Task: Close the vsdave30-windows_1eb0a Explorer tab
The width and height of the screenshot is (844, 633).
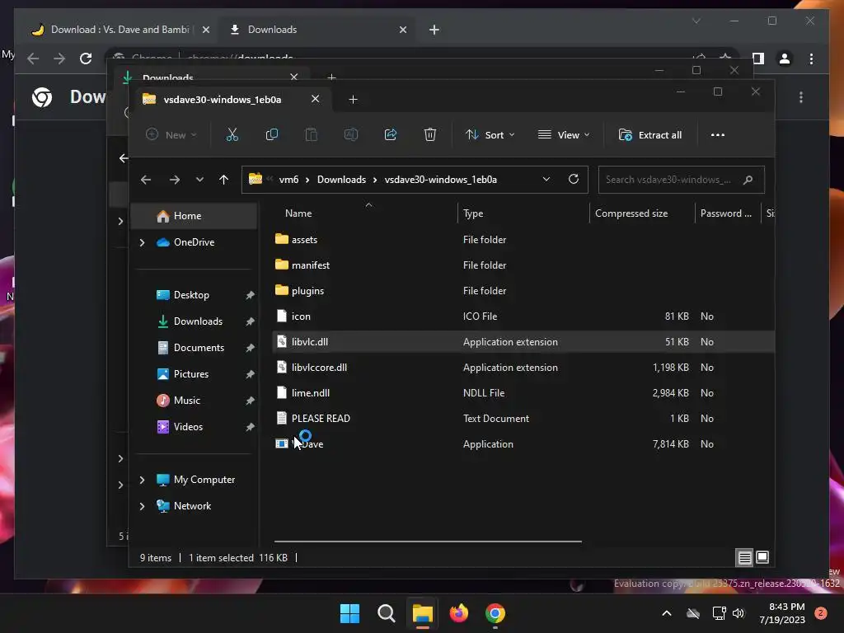Action: [x=316, y=99]
